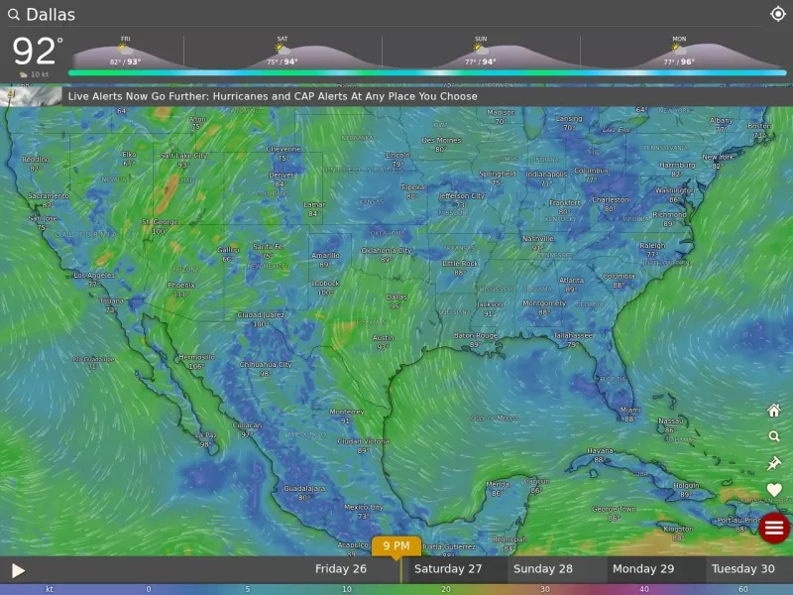Select Salt Lake City on the map
This screenshot has width=793, height=595.
pyautogui.click(x=183, y=160)
